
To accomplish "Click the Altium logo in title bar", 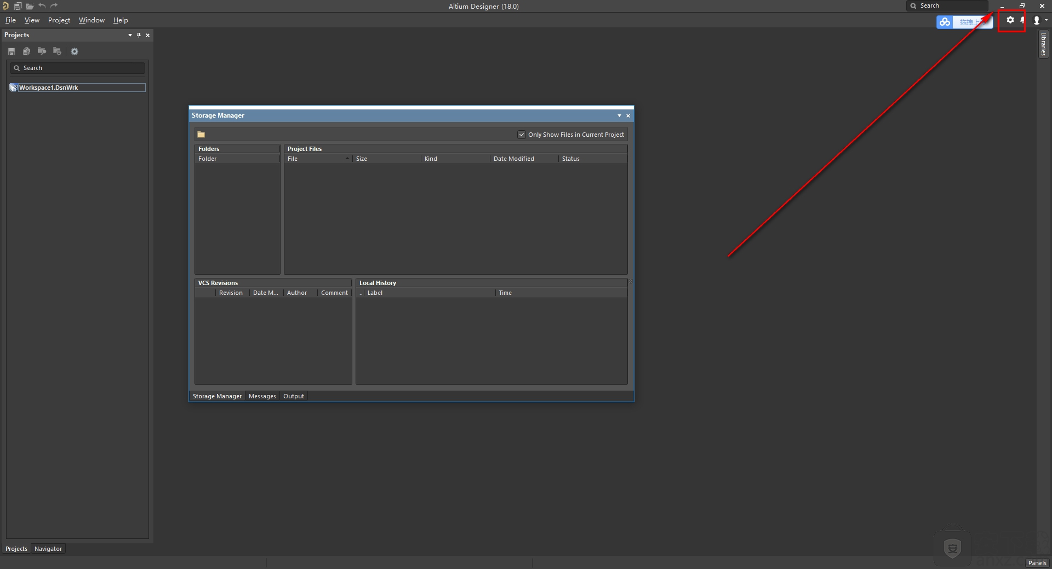I will pos(5,6).
